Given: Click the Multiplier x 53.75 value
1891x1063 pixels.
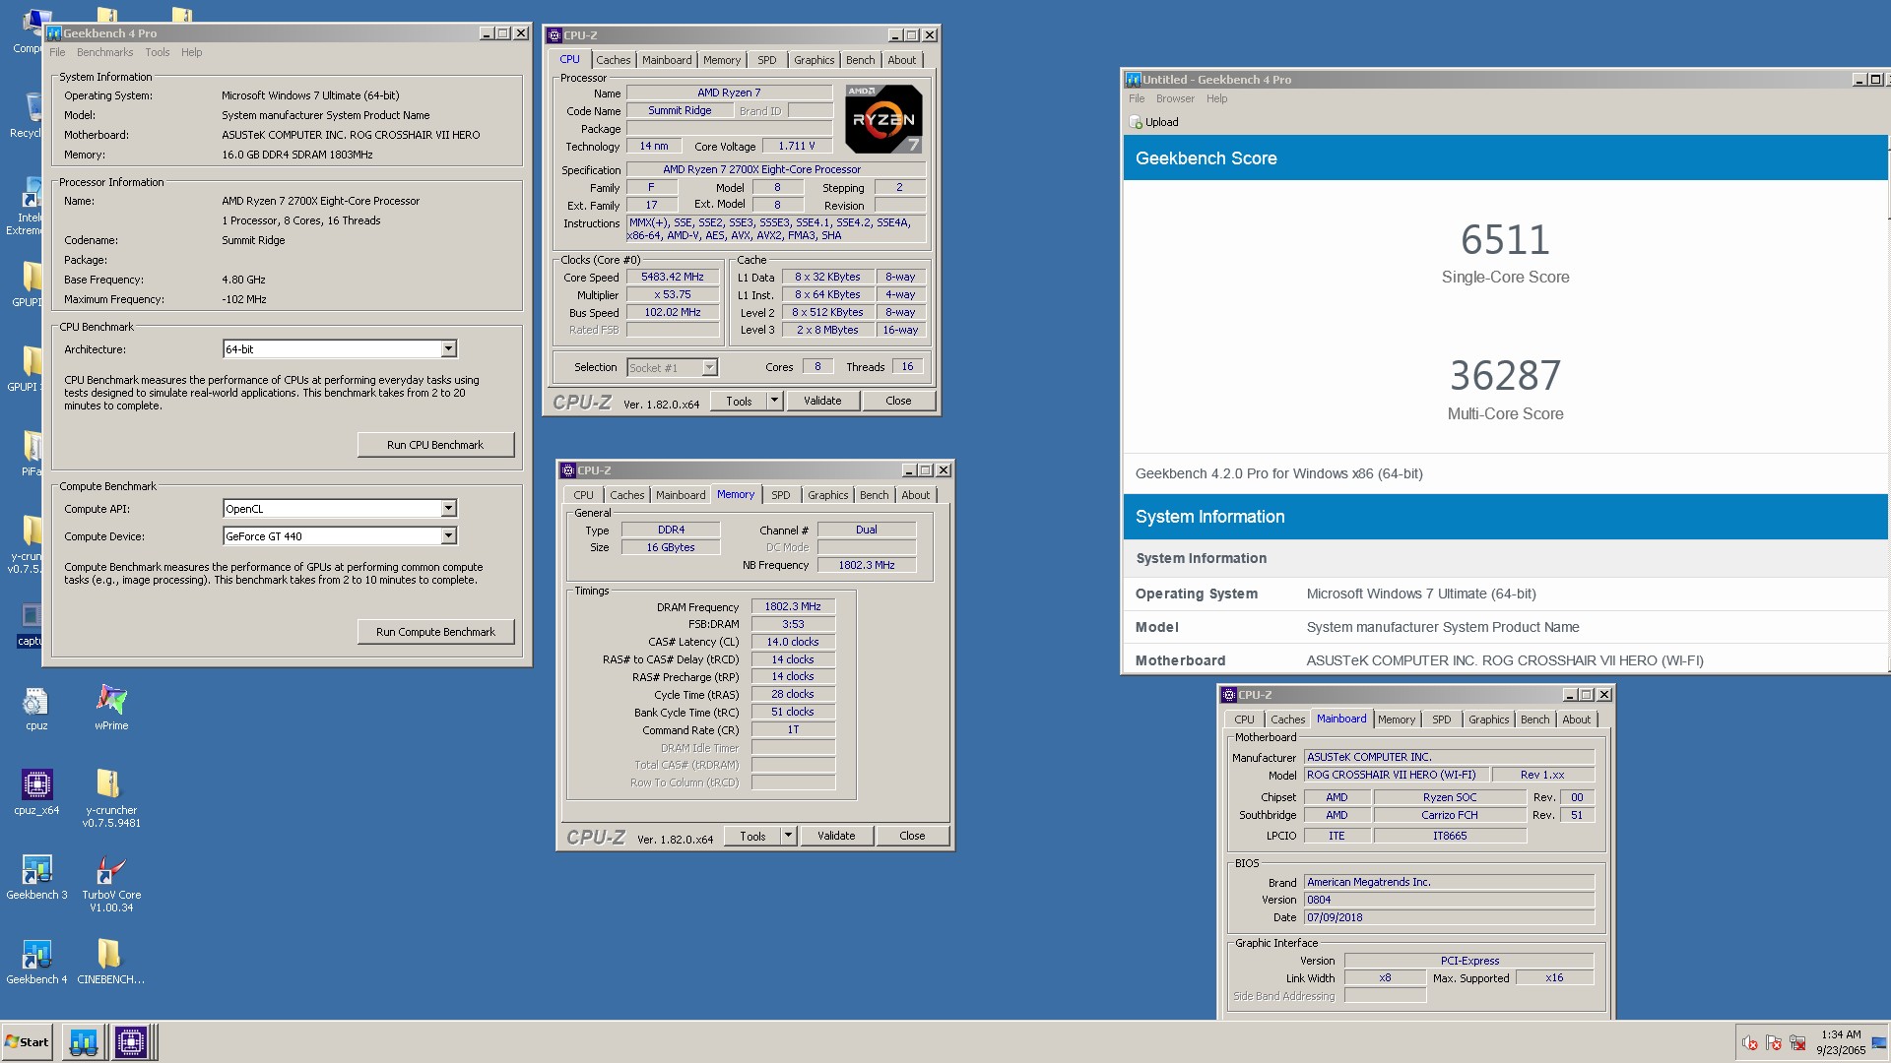Looking at the screenshot, I should tap(673, 295).
